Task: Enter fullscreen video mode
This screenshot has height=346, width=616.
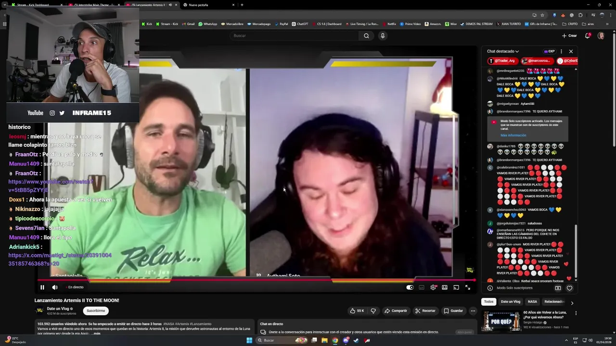Action: coord(468,287)
